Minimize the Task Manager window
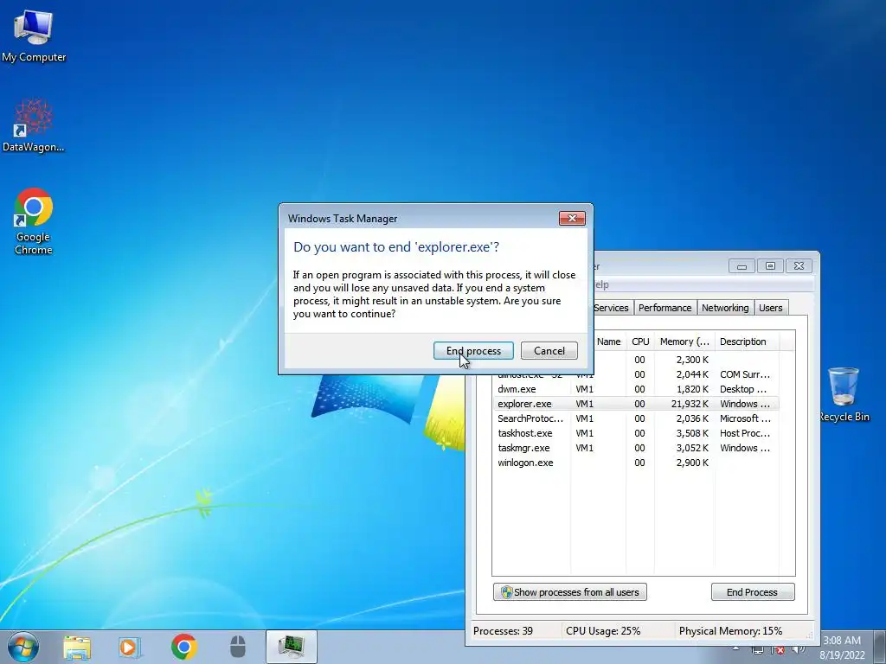886x664 pixels. [742, 266]
